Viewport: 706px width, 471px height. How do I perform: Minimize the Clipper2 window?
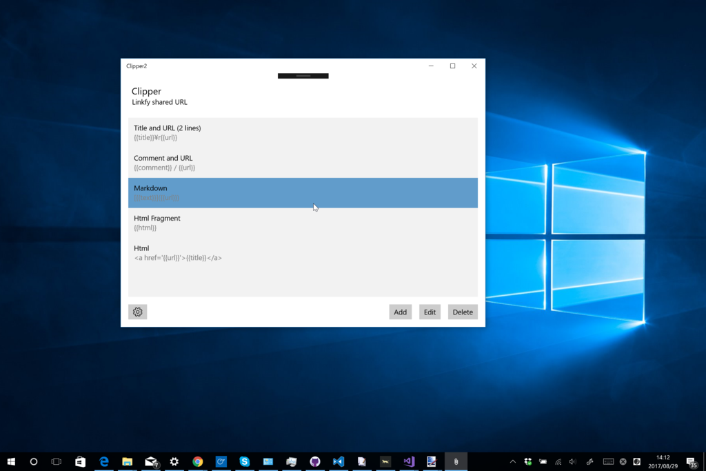tap(431, 66)
